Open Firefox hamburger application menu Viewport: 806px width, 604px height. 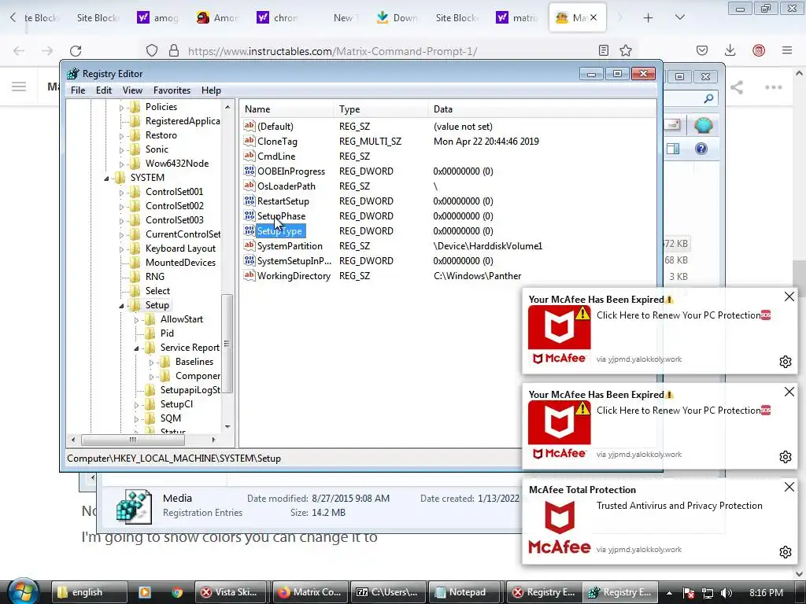pyautogui.click(x=787, y=50)
